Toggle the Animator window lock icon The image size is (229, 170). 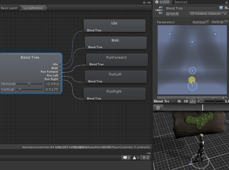[x=144, y=2]
